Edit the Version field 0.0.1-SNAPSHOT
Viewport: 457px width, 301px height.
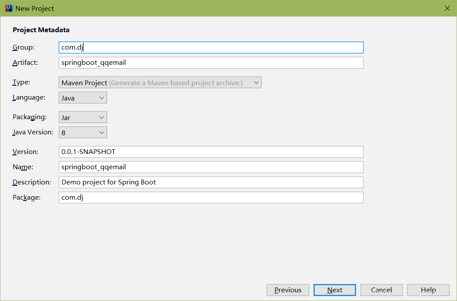211,152
